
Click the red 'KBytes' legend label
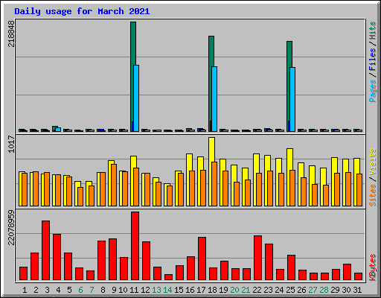coord(373,267)
